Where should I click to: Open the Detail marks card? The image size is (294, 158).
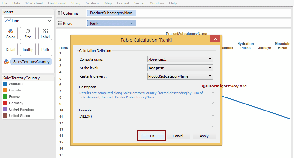[10, 49]
